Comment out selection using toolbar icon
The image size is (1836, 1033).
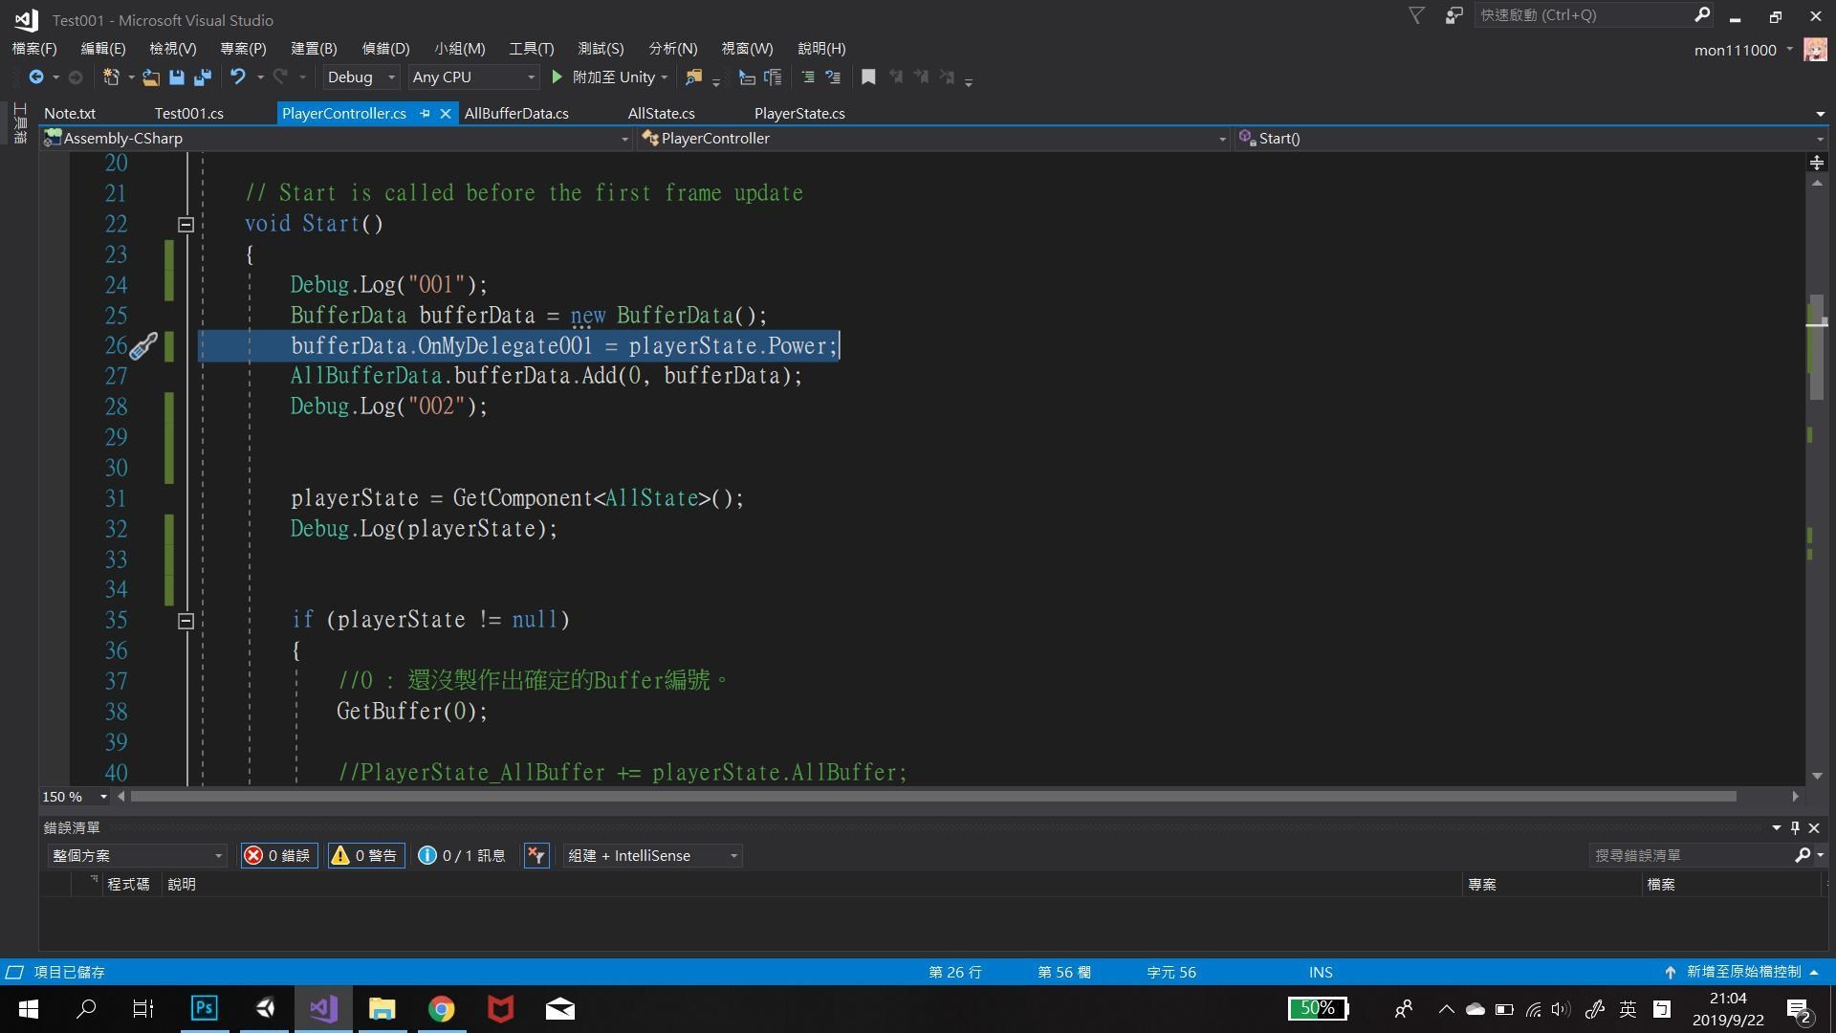(806, 77)
